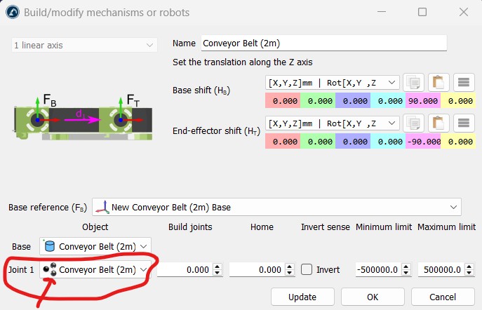482x310 pixels.
Task: Click the pink Base shift 90.000 field
Action: click(422, 101)
